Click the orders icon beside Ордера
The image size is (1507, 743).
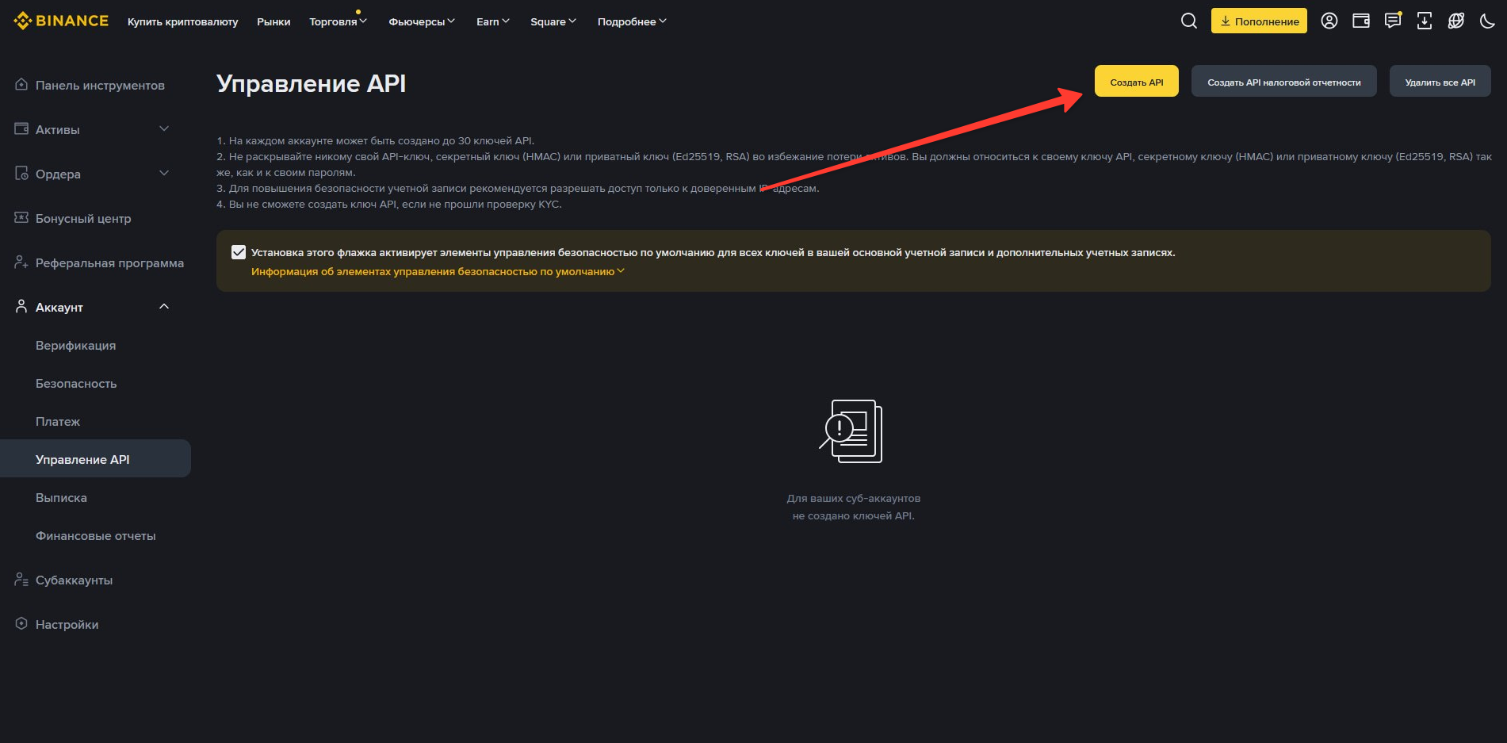click(21, 173)
